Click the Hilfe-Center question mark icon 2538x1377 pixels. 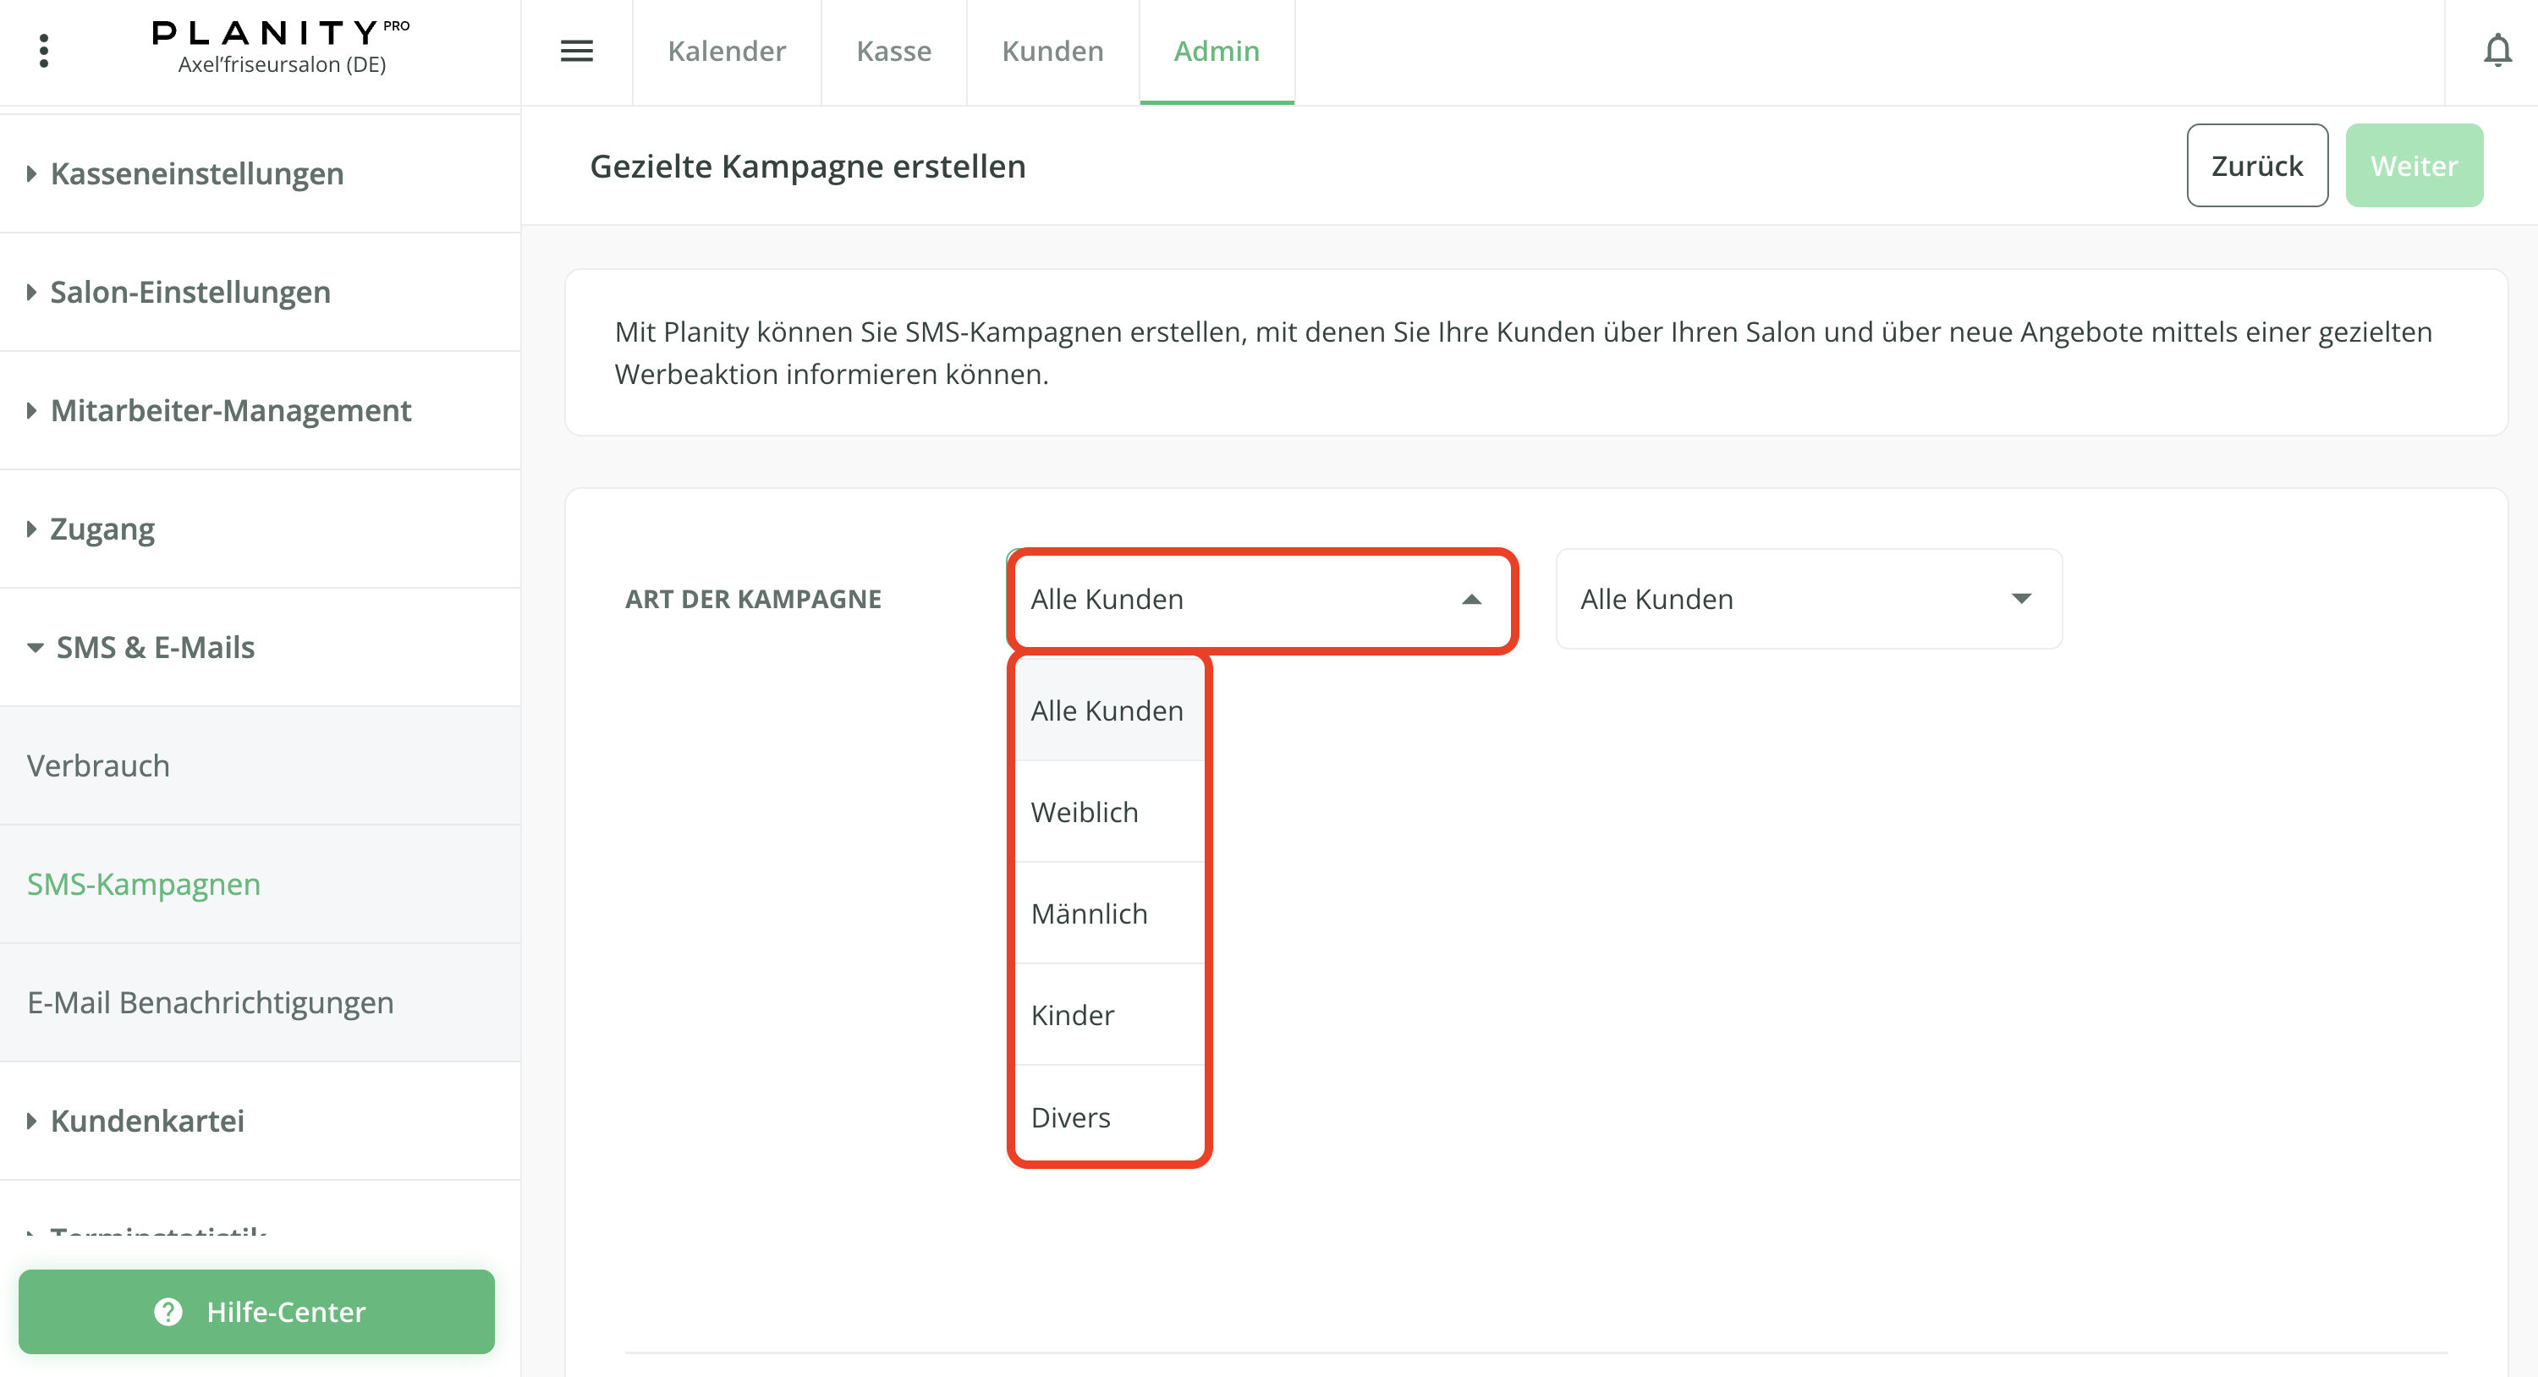[168, 1311]
